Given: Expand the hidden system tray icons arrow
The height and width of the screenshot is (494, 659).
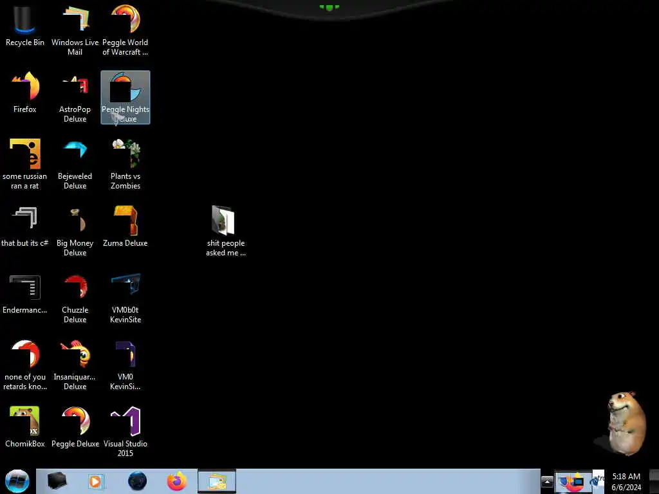Looking at the screenshot, I should (547, 481).
